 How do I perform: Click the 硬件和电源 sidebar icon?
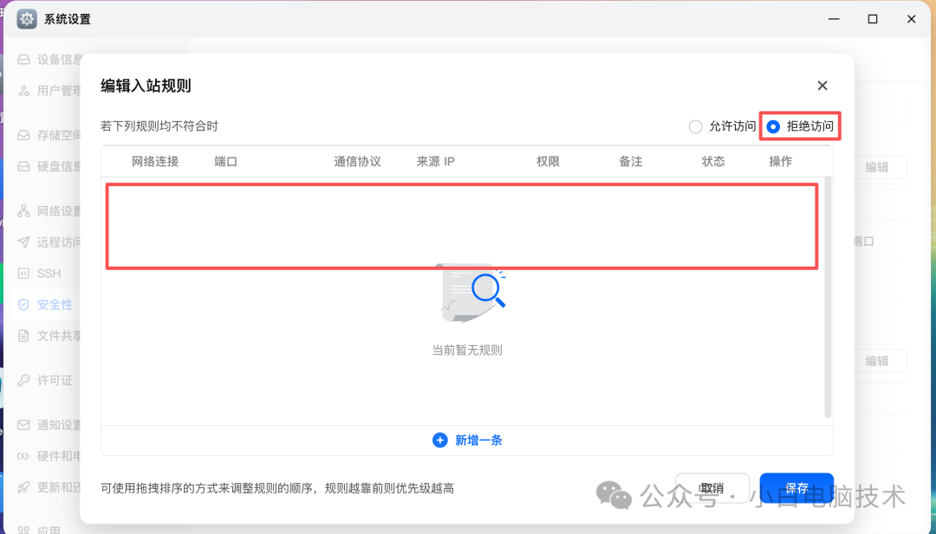click(23, 456)
